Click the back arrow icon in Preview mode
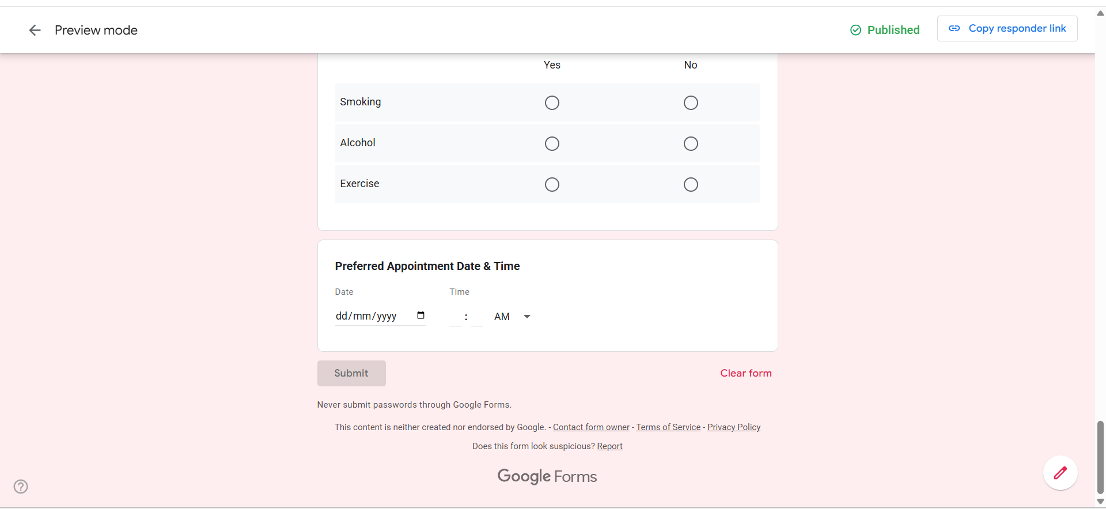1106x509 pixels. coord(35,31)
